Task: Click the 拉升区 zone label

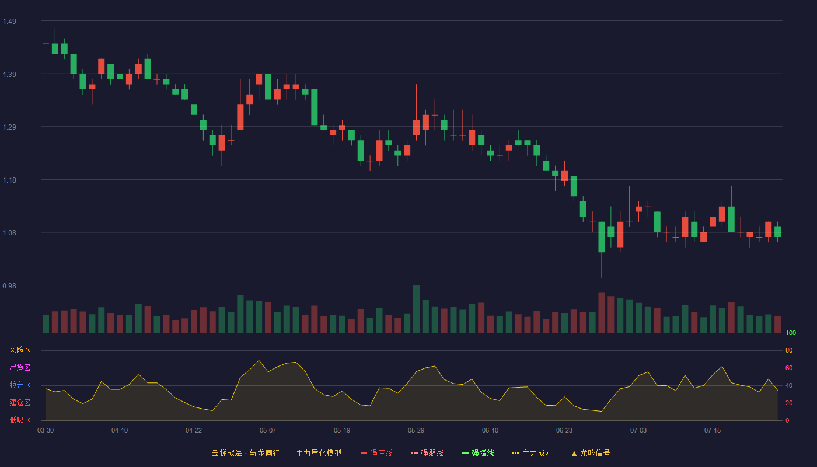Action: click(x=20, y=385)
